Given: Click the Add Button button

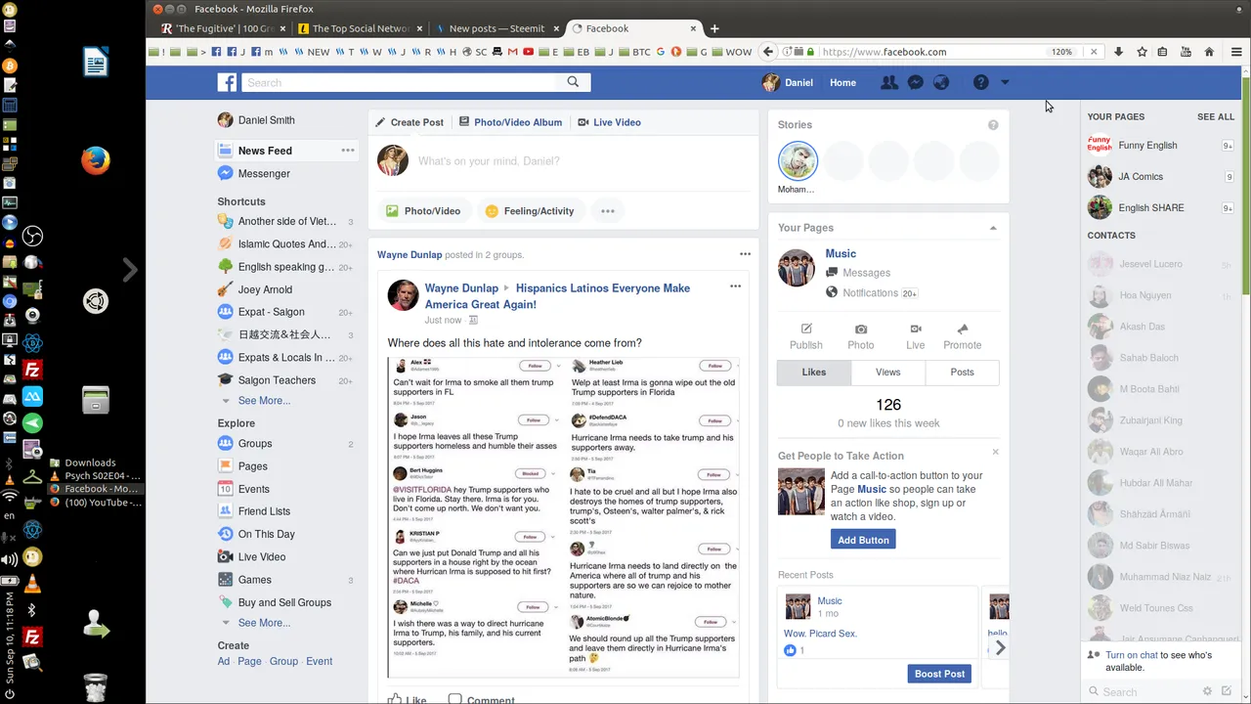Looking at the screenshot, I should 863,540.
